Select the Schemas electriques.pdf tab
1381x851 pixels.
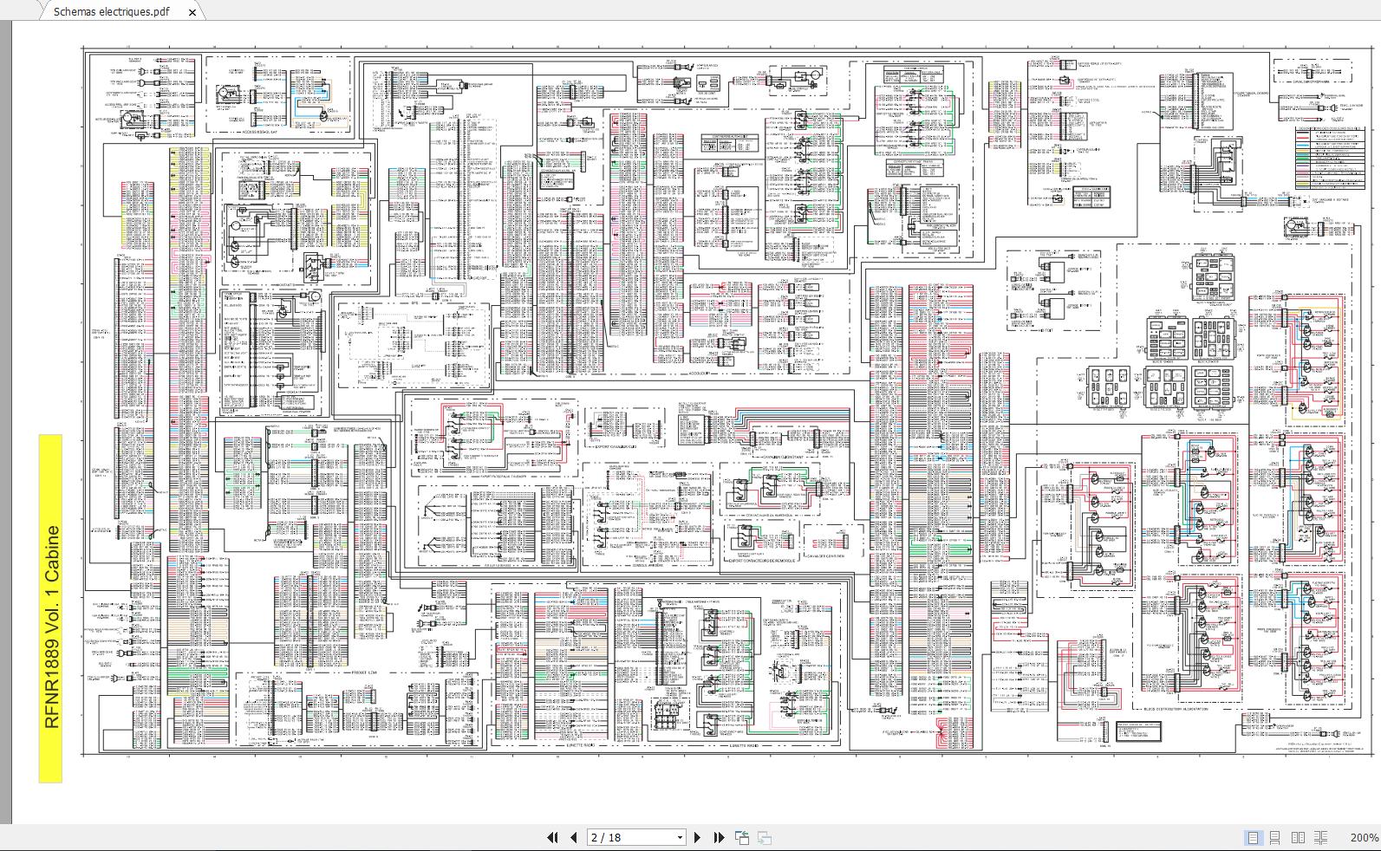pyautogui.click(x=111, y=12)
